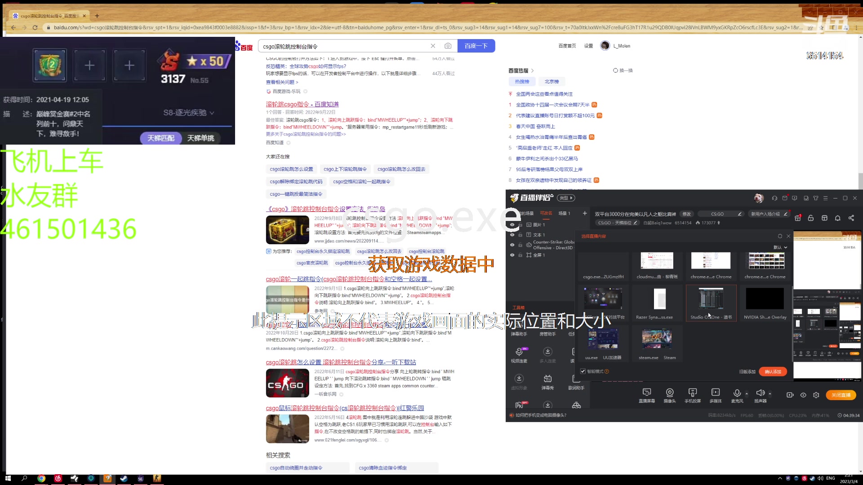Open Chrome from the Windows taskbar
The image size is (863, 485).
(x=41, y=479)
